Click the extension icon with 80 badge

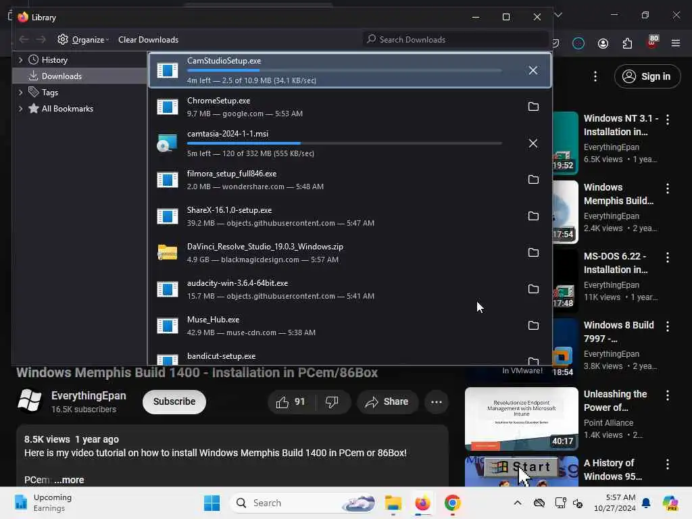pos(652,43)
